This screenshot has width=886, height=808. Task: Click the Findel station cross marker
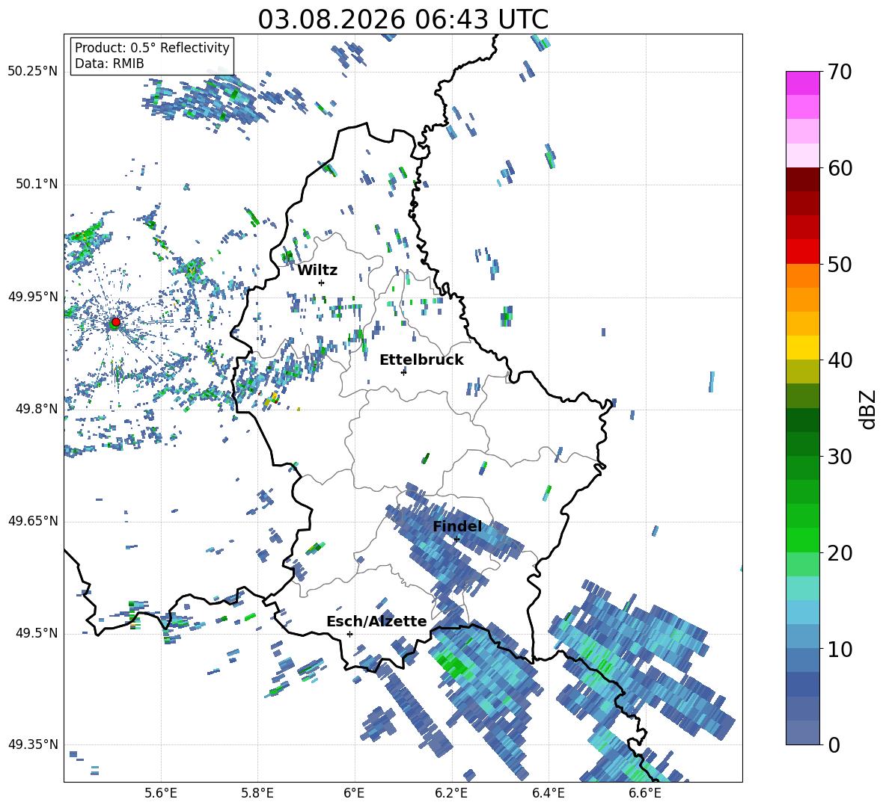pos(456,539)
